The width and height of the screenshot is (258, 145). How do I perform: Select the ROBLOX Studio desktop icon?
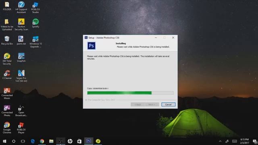click(35, 7)
